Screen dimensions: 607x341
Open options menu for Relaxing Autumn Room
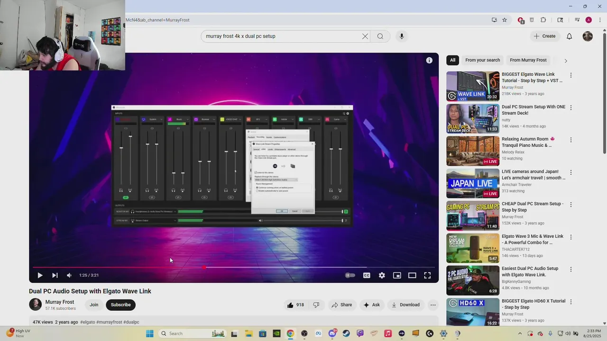tap(571, 140)
